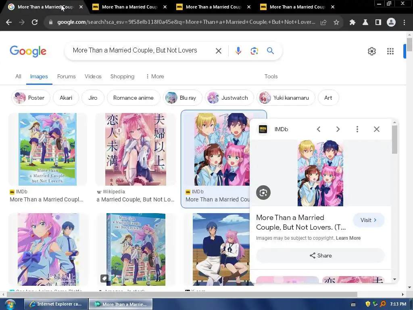Open Blu-ray box thumbnail in second row

(136, 249)
